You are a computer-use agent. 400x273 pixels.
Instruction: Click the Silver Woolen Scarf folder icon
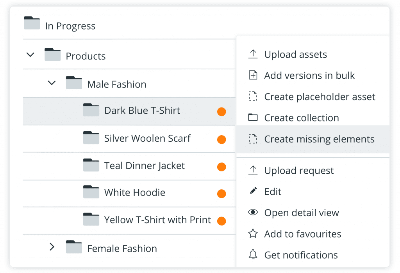91,138
